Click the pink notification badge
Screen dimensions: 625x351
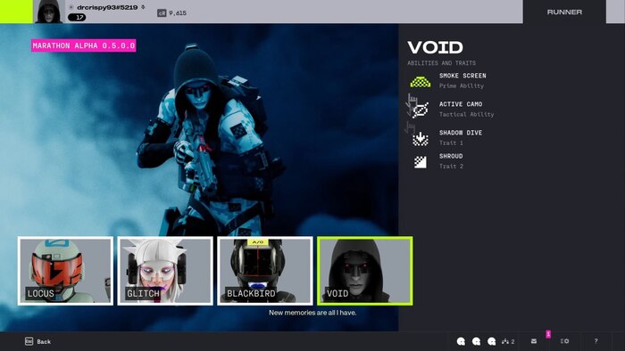click(548, 334)
